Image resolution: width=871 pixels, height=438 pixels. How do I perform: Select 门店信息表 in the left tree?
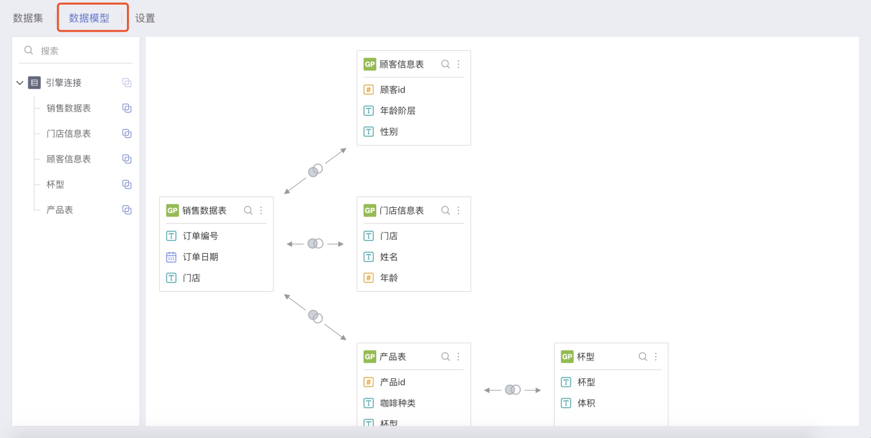69,134
